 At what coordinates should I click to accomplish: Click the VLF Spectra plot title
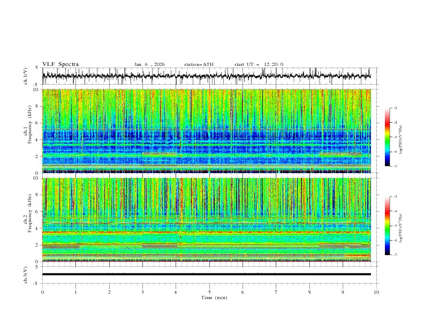(60, 64)
